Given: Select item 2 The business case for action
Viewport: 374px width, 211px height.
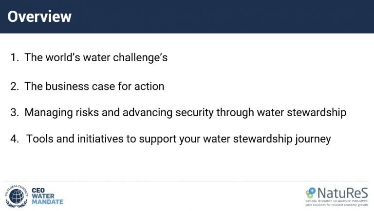Looking at the screenshot, I should 87,86.
